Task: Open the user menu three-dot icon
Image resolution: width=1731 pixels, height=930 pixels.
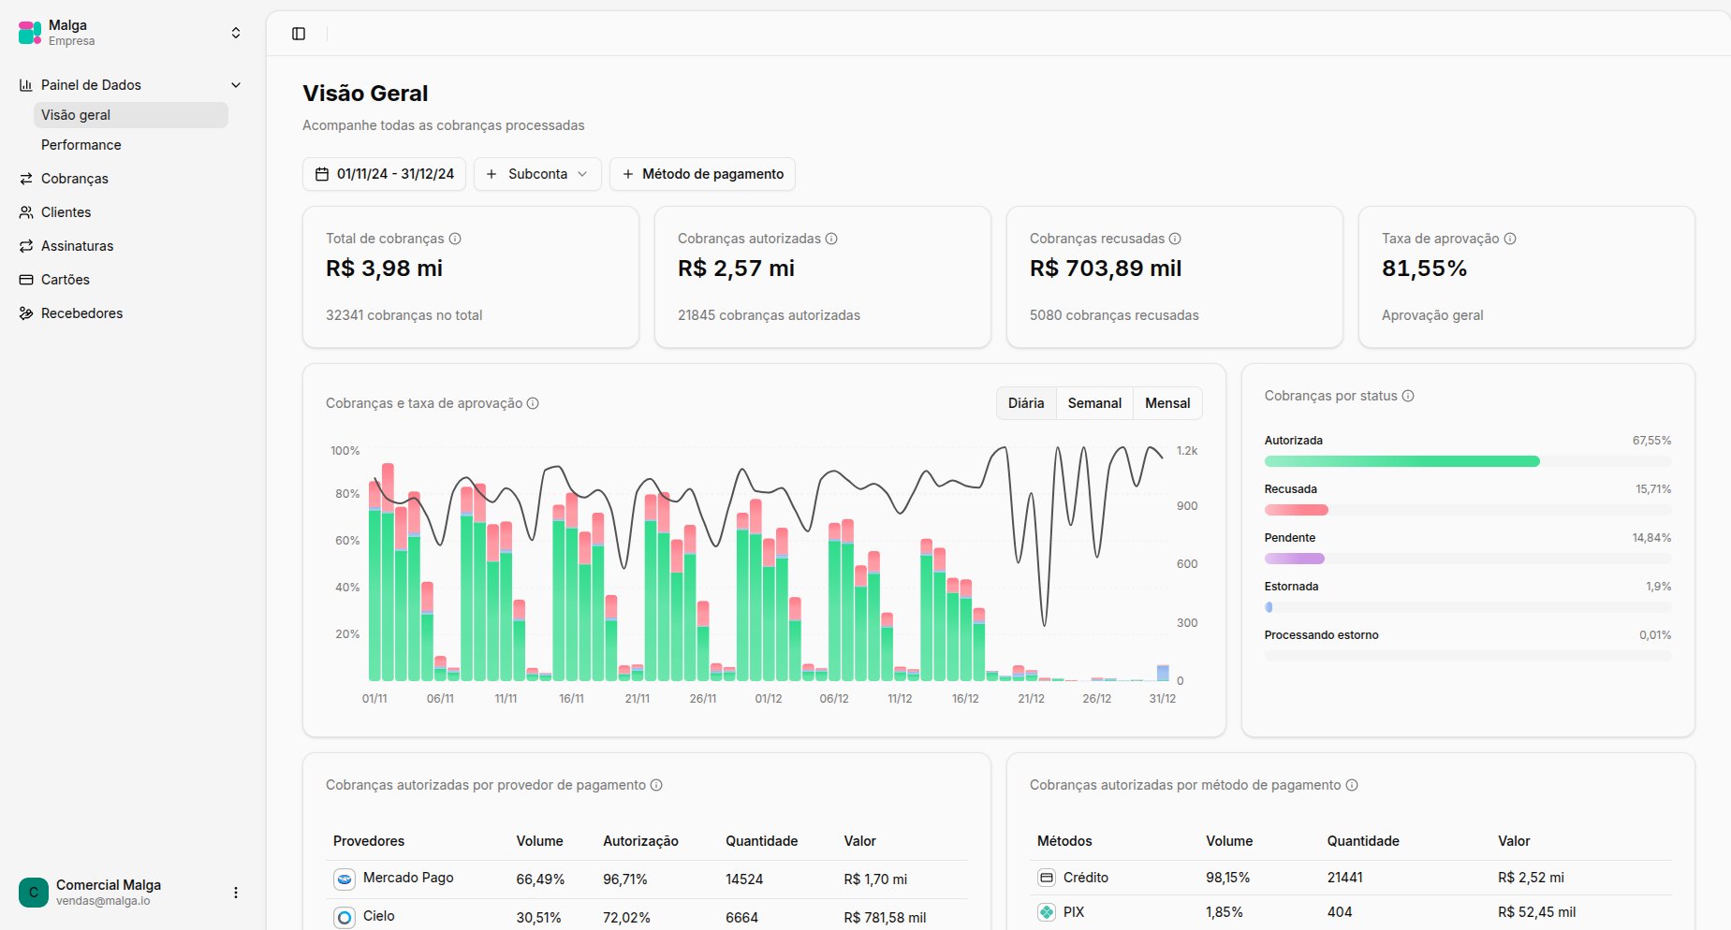Action: [x=236, y=893]
